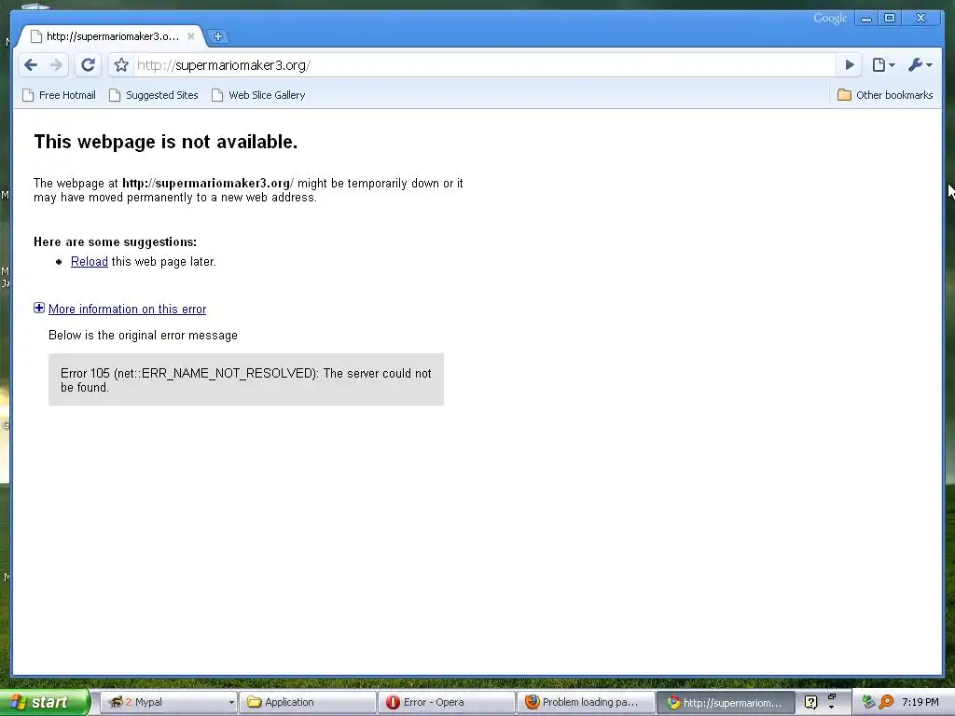
Task: Click the 7:19 PM clock
Action: pos(920,703)
